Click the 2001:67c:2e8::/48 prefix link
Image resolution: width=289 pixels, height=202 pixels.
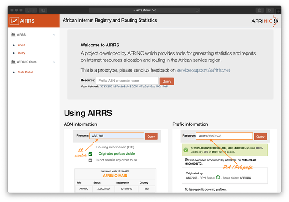click(x=119, y=87)
